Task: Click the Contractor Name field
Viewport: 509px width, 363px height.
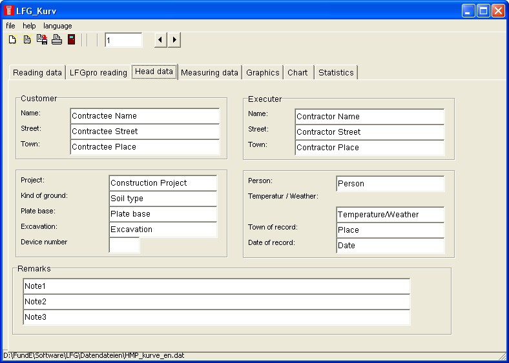Action: click(x=369, y=117)
